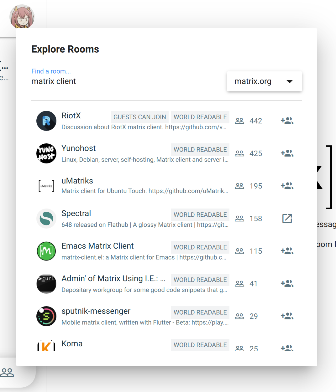The image size is (336, 392).
Task: Join sputnik-messenger using its add-person icon
Action: coord(287,316)
